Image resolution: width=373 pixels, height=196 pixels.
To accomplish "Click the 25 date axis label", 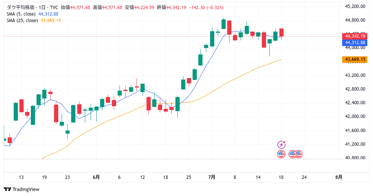I will pyautogui.click(x=189, y=177).
